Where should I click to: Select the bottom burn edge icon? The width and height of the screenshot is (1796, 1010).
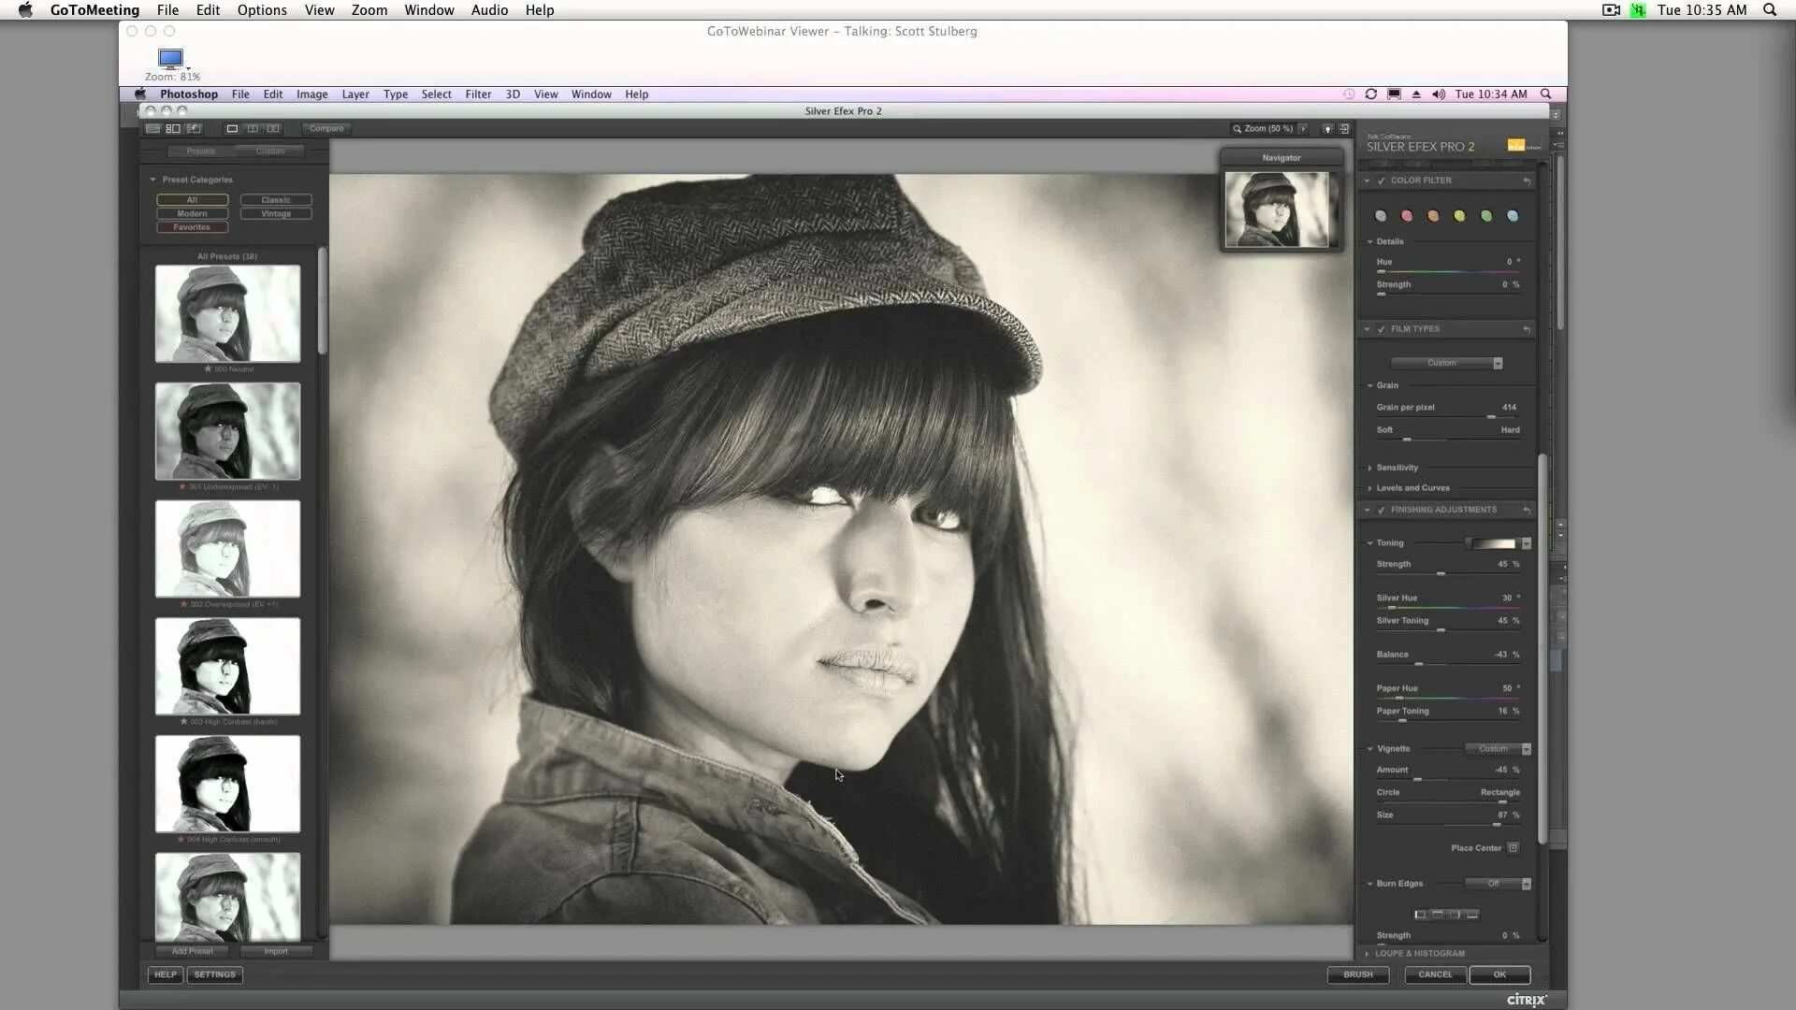(x=1472, y=915)
